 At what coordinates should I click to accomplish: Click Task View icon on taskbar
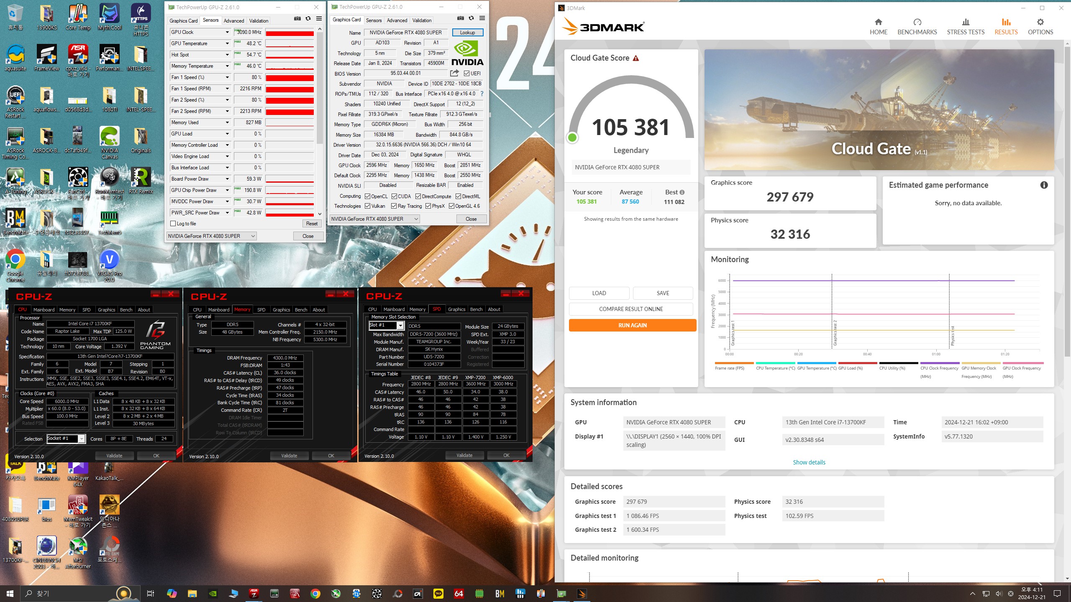(151, 593)
